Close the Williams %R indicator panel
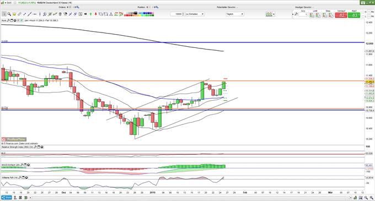375x201 pixels. [x=26, y=178]
